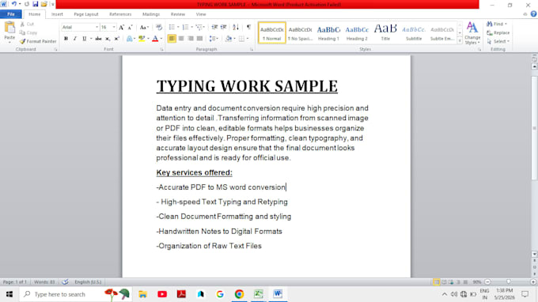The height and width of the screenshot is (302, 538).
Task: Click the Numbering list icon
Action: coord(186,28)
